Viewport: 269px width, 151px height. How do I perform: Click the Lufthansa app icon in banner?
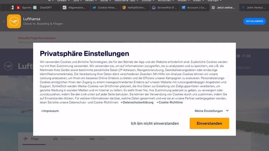click(14, 21)
